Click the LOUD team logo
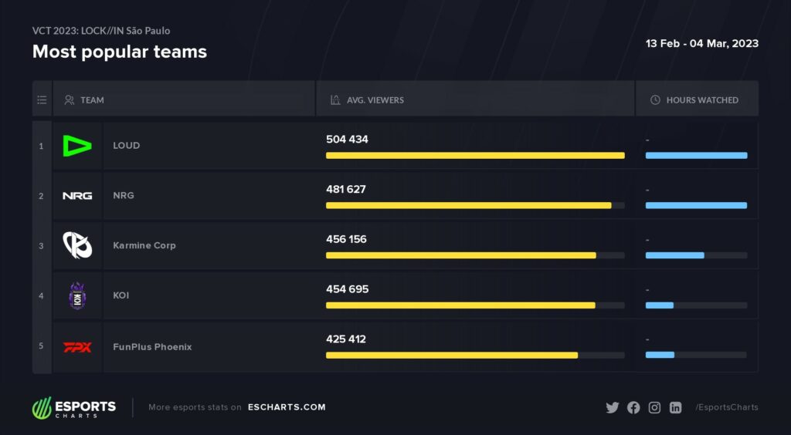Viewport: 791px width, 435px height. pyautogui.click(x=77, y=146)
